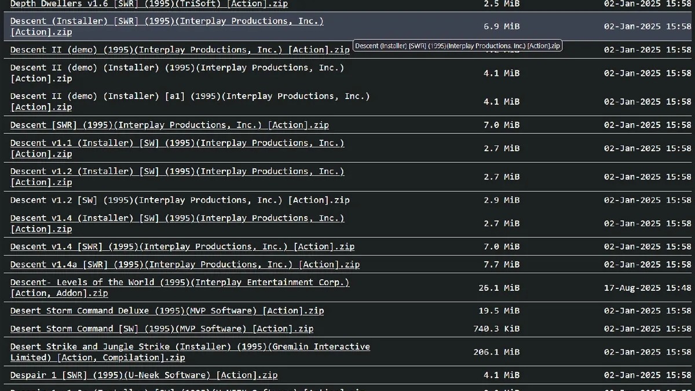Download Descent [SWR] (1995) 7.0 MiB zip
The height and width of the screenshot is (391, 695).
[169, 125]
